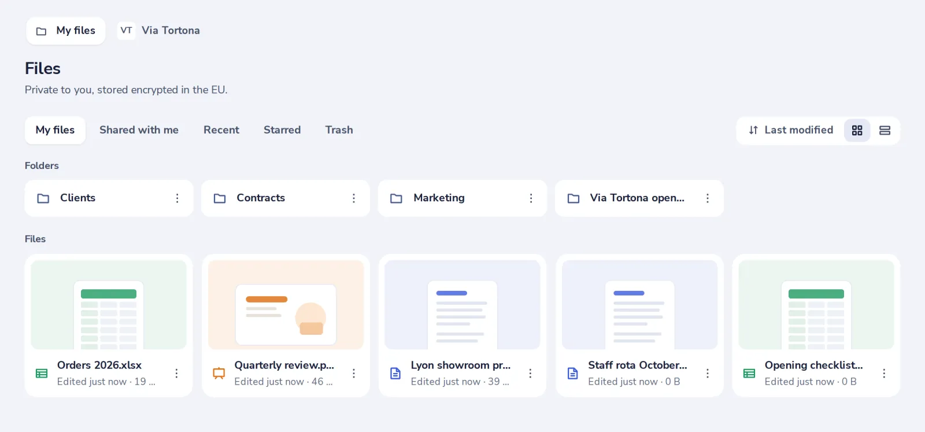Open the Recent tab
Viewport: 925px width, 432px height.
pos(221,131)
